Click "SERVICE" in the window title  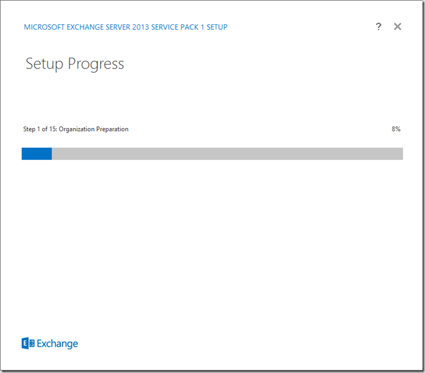(x=175, y=27)
